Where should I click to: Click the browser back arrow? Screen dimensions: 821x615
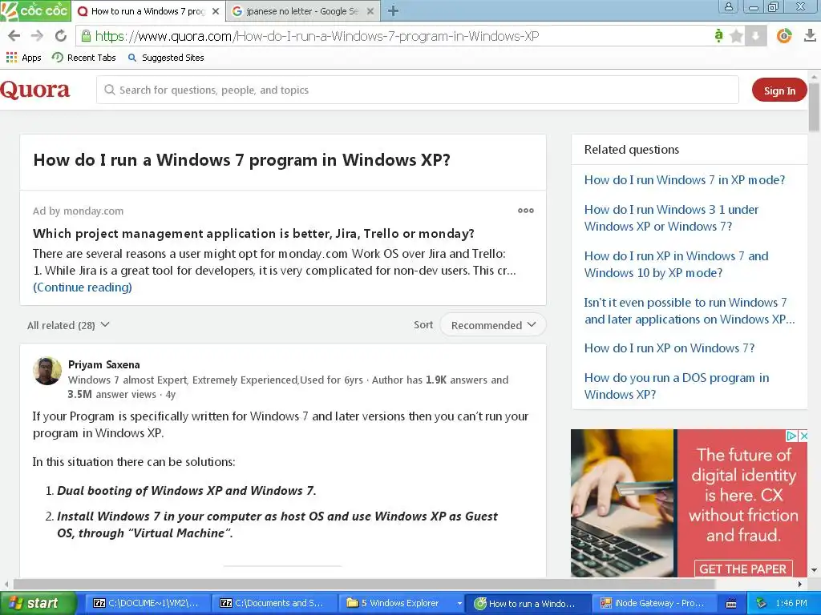[x=14, y=35]
